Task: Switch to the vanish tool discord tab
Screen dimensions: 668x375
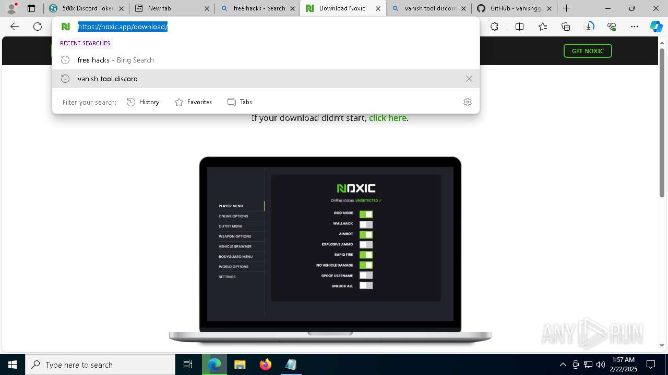Action: click(428, 8)
